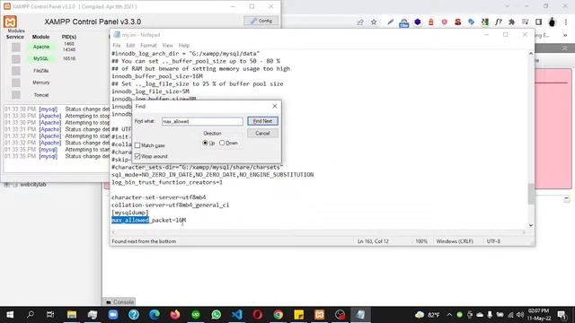575x323 pixels.
Task: Open Google Chrome from the taskbar
Action: pos(278,315)
